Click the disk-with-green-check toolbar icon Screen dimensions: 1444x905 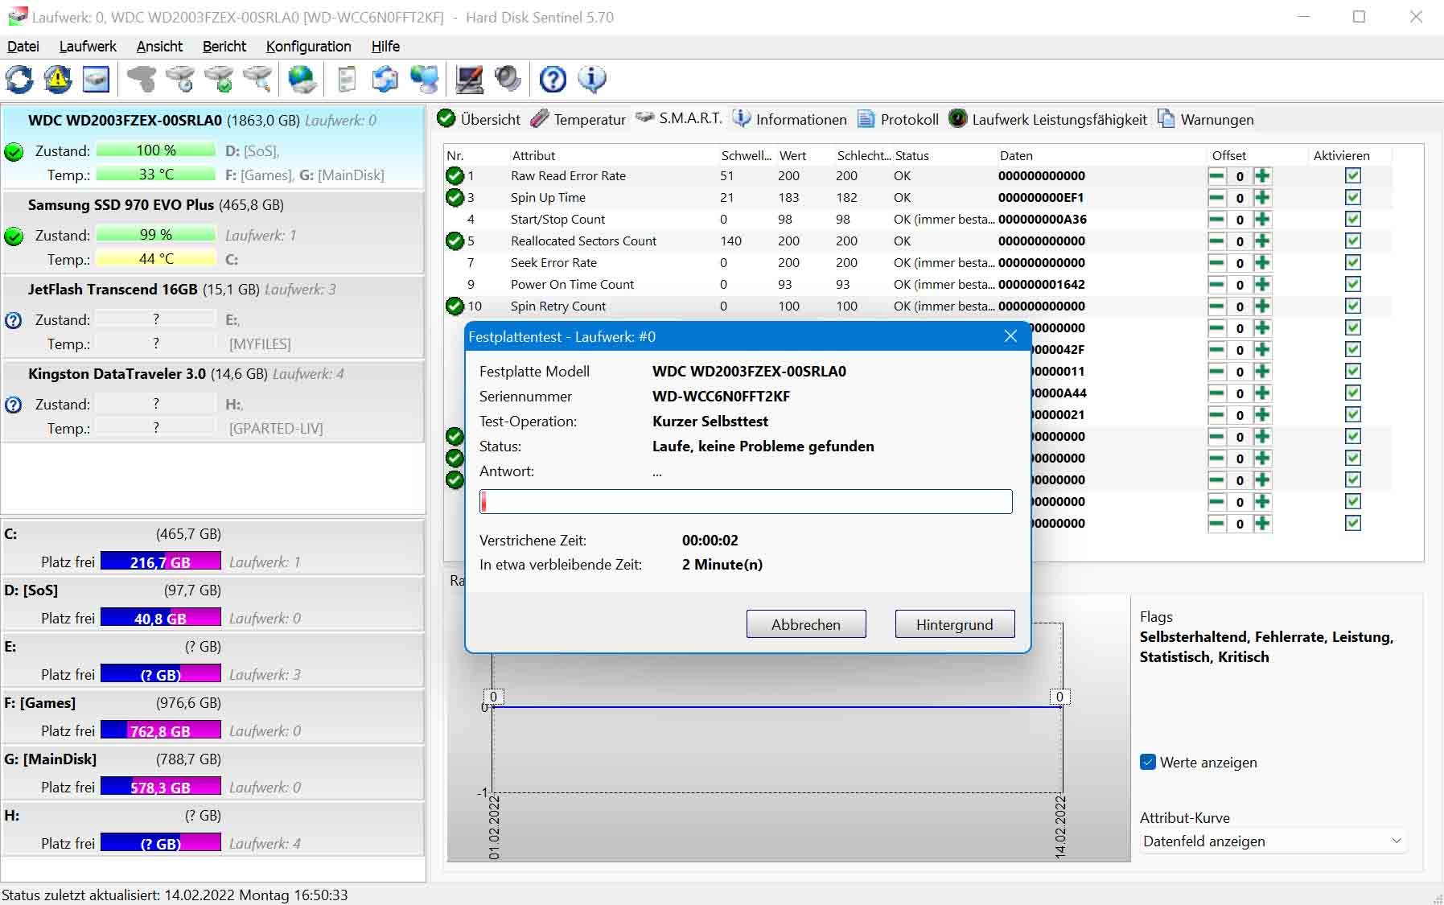coord(219,79)
